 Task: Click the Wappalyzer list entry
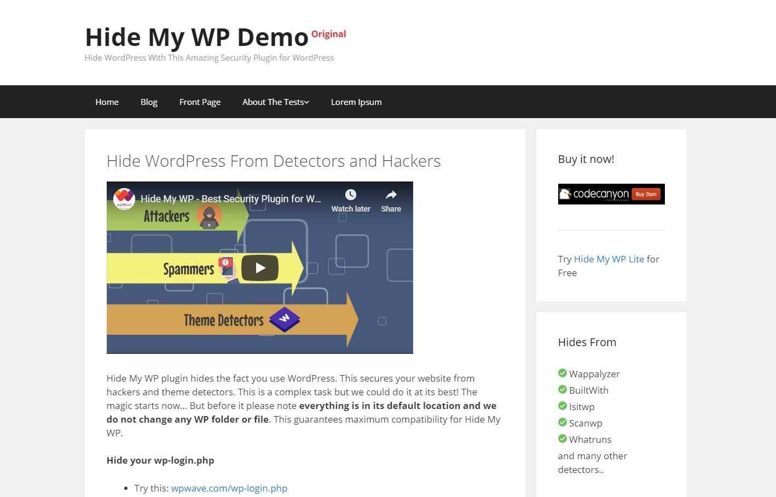(x=594, y=374)
